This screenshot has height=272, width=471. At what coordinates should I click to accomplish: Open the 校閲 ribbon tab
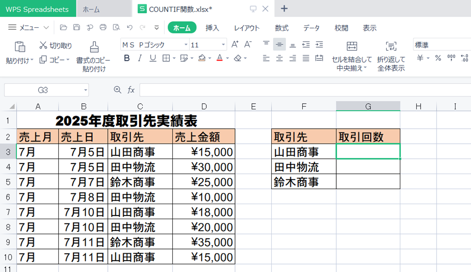point(341,28)
